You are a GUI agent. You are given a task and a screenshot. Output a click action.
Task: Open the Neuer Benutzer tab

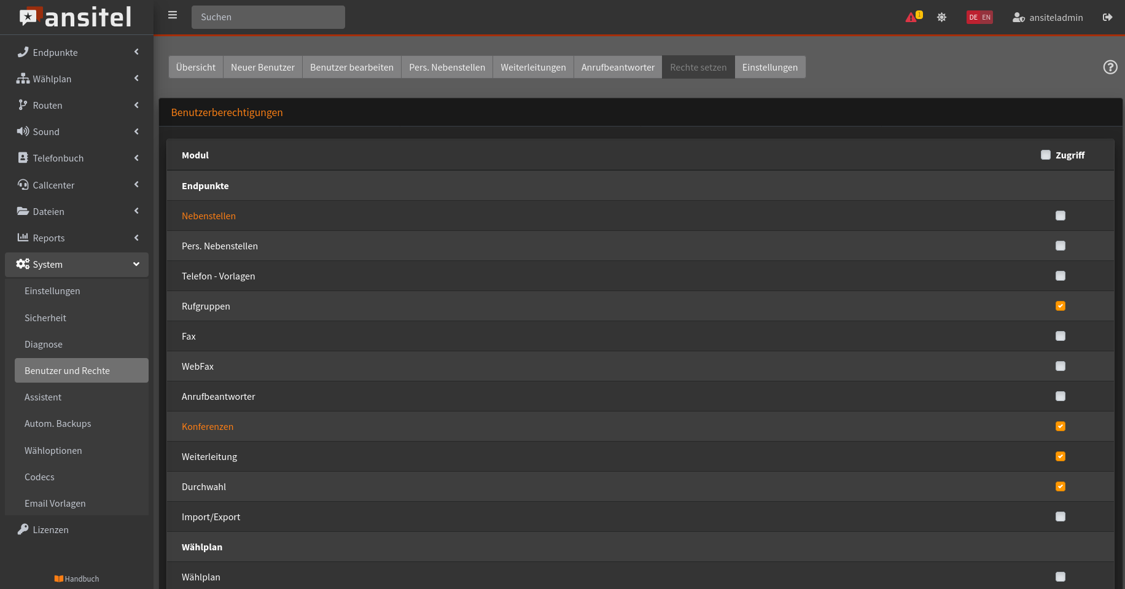click(262, 67)
